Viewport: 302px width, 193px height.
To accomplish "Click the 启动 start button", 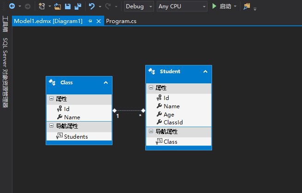I will pos(225,6).
